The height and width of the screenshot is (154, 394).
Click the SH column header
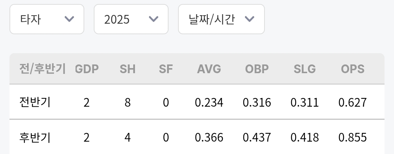click(x=127, y=69)
